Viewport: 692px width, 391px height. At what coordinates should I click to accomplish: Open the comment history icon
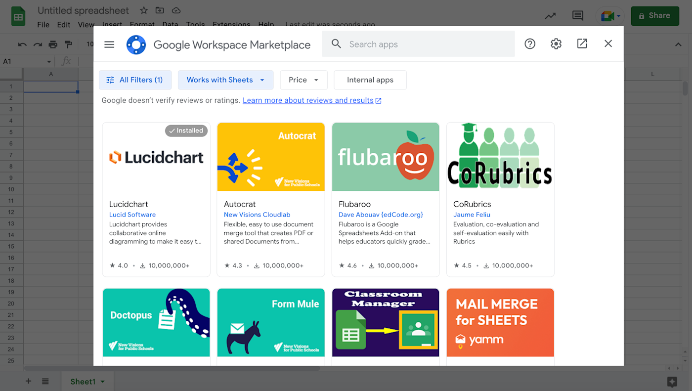click(x=578, y=16)
